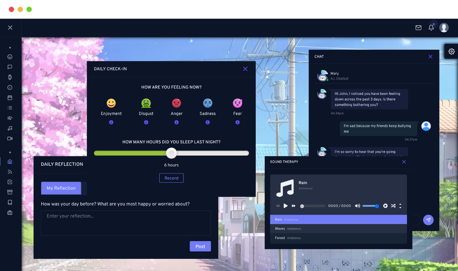Open the chat bubble sidebar icon

[x=10, y=67]
